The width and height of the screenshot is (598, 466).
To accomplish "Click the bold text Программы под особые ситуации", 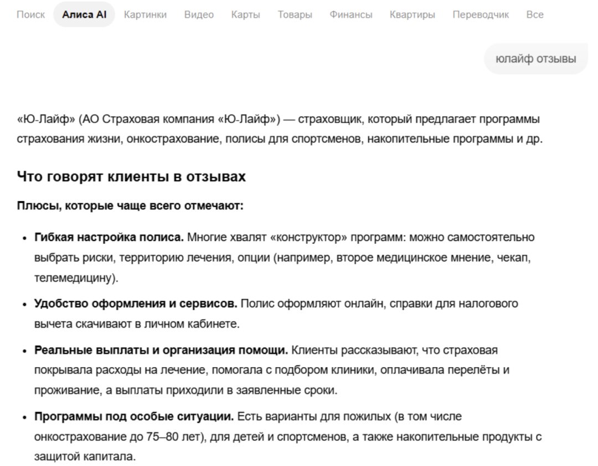I will point(134,416).
